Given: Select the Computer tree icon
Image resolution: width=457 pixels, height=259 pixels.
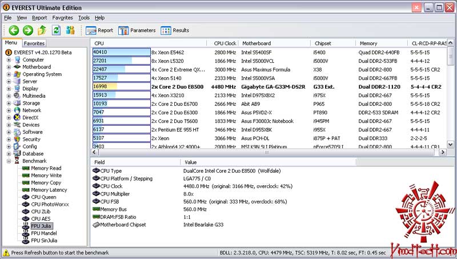Looking at the screenshot, I should 17,60.
